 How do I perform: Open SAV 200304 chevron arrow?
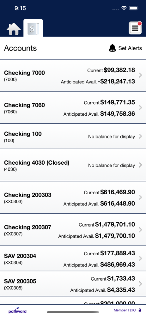[141, 258]
